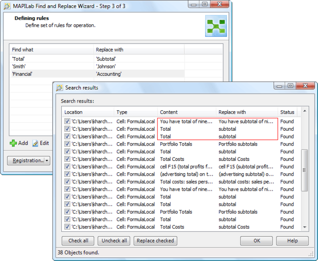
Task: Click '38 Objects found.' status bar text
Action: click(x=78, y=252)
